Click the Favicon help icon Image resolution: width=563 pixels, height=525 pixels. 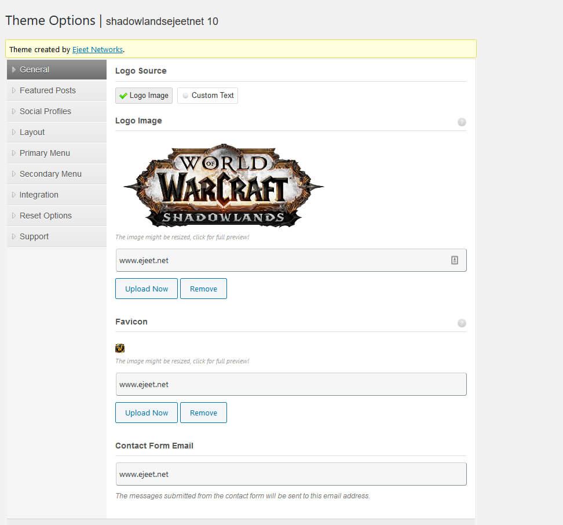click(462, 323)
